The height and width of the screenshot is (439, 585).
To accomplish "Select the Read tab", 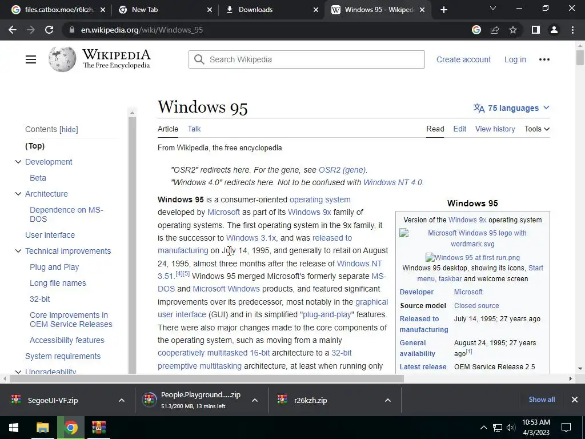I will pos(435,129).
